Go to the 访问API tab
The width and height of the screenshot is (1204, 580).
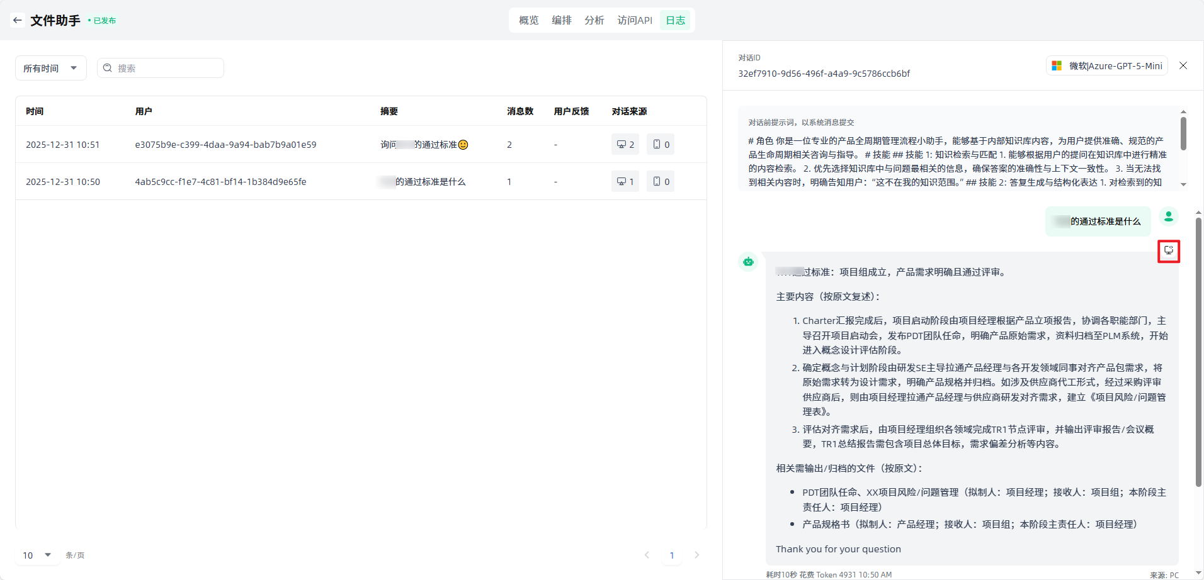634,20
